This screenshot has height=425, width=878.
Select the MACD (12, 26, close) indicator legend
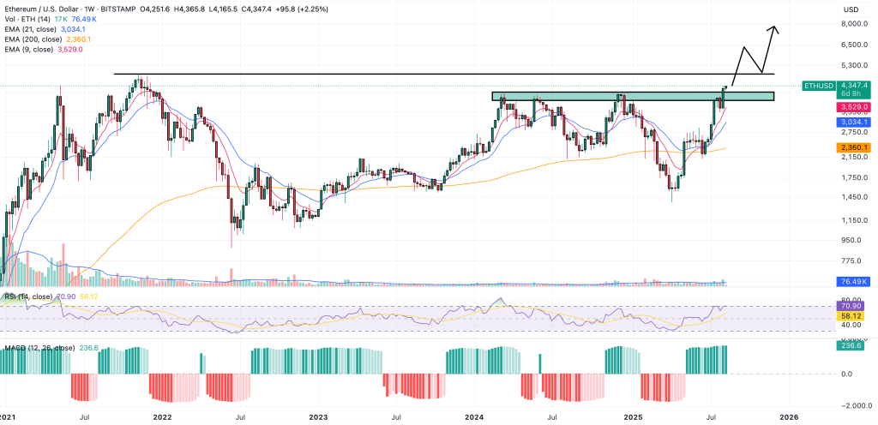39,348
